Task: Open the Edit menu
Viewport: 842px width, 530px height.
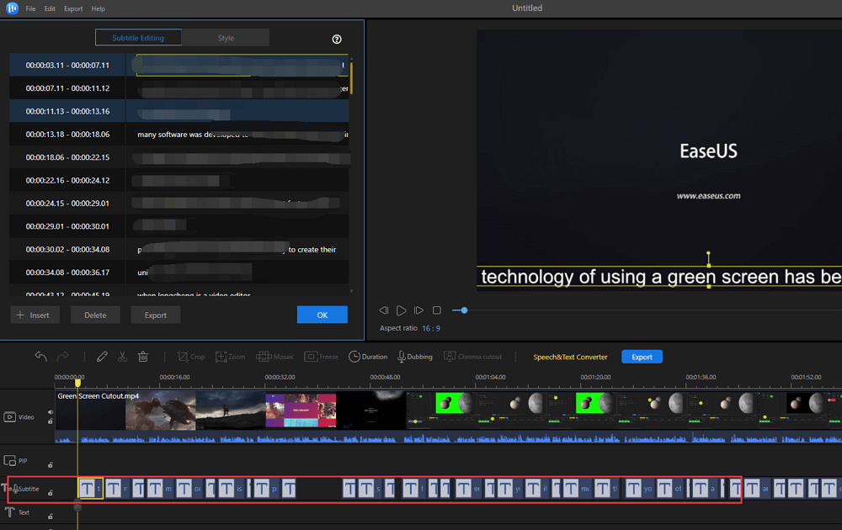Action: (x=50, y=8)
